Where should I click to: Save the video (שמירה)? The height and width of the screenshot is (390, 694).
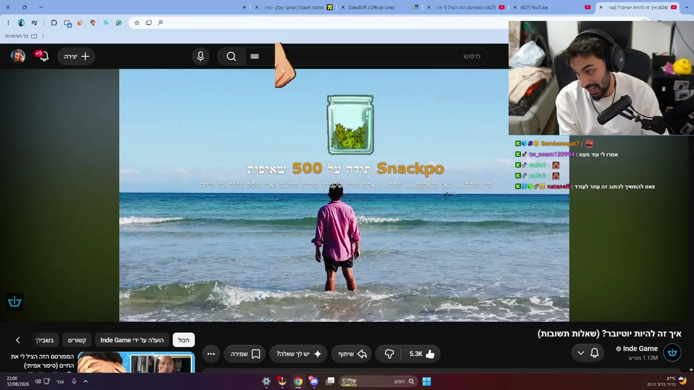coord(245,354)
